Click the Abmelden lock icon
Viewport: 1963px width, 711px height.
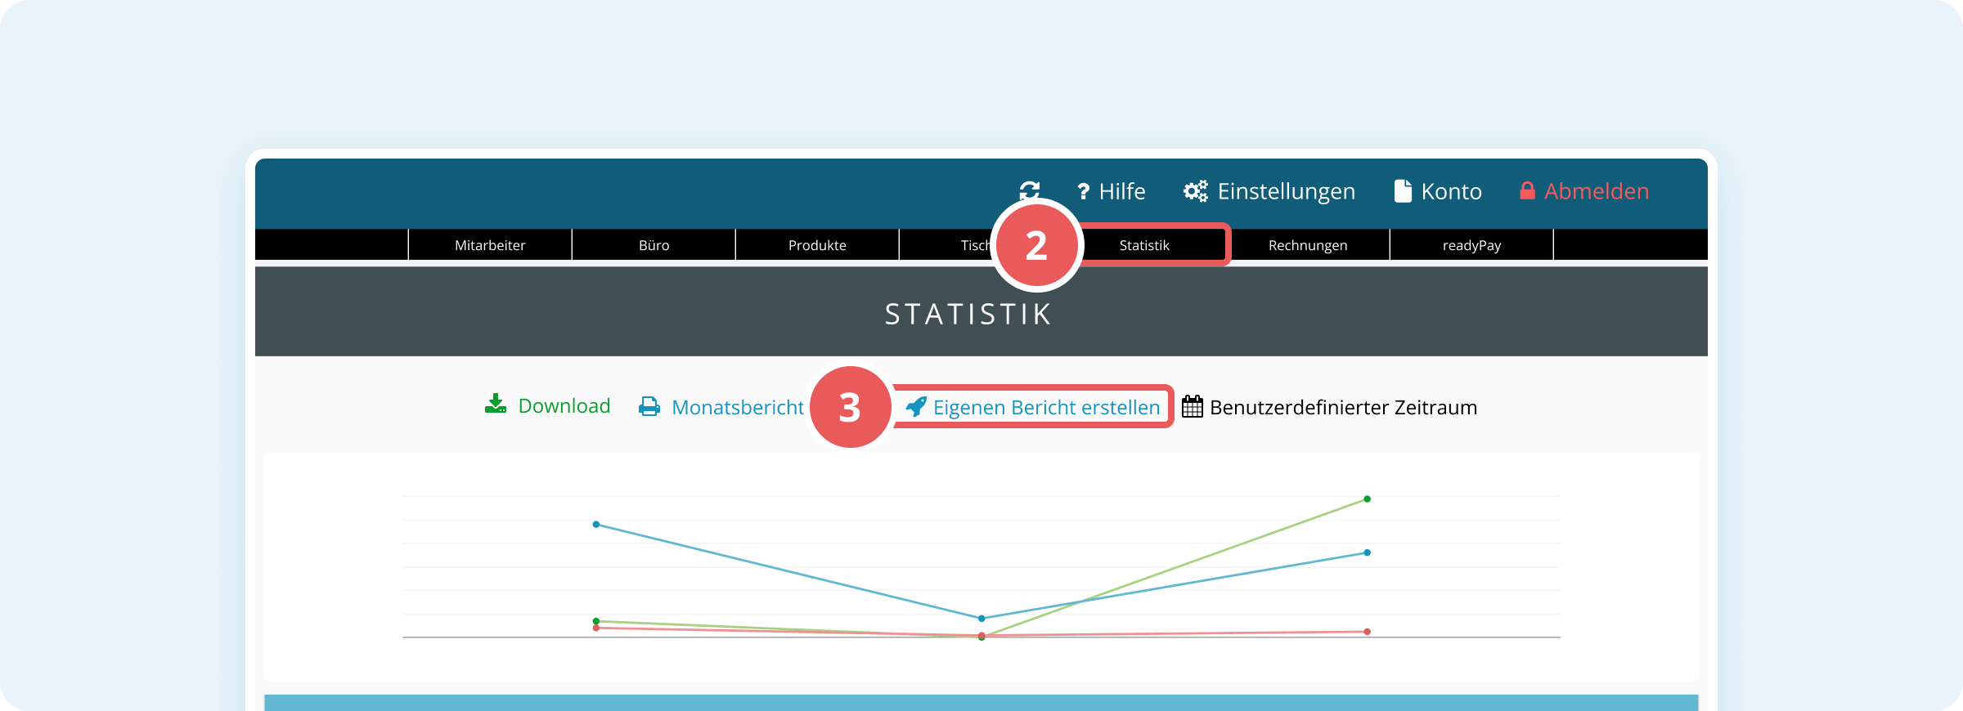[1527, 190]
